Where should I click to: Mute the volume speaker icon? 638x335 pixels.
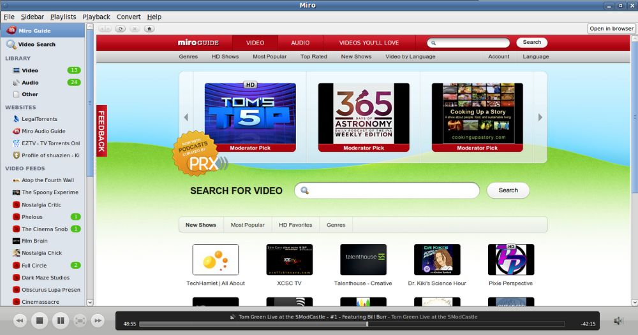click(x=618, y=321)
